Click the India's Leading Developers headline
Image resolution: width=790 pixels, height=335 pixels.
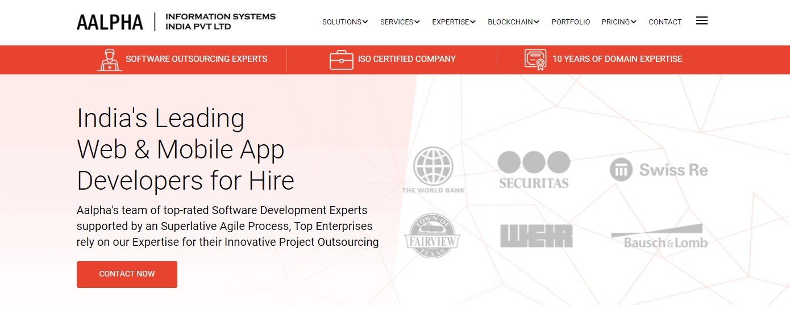click(185, 149)
